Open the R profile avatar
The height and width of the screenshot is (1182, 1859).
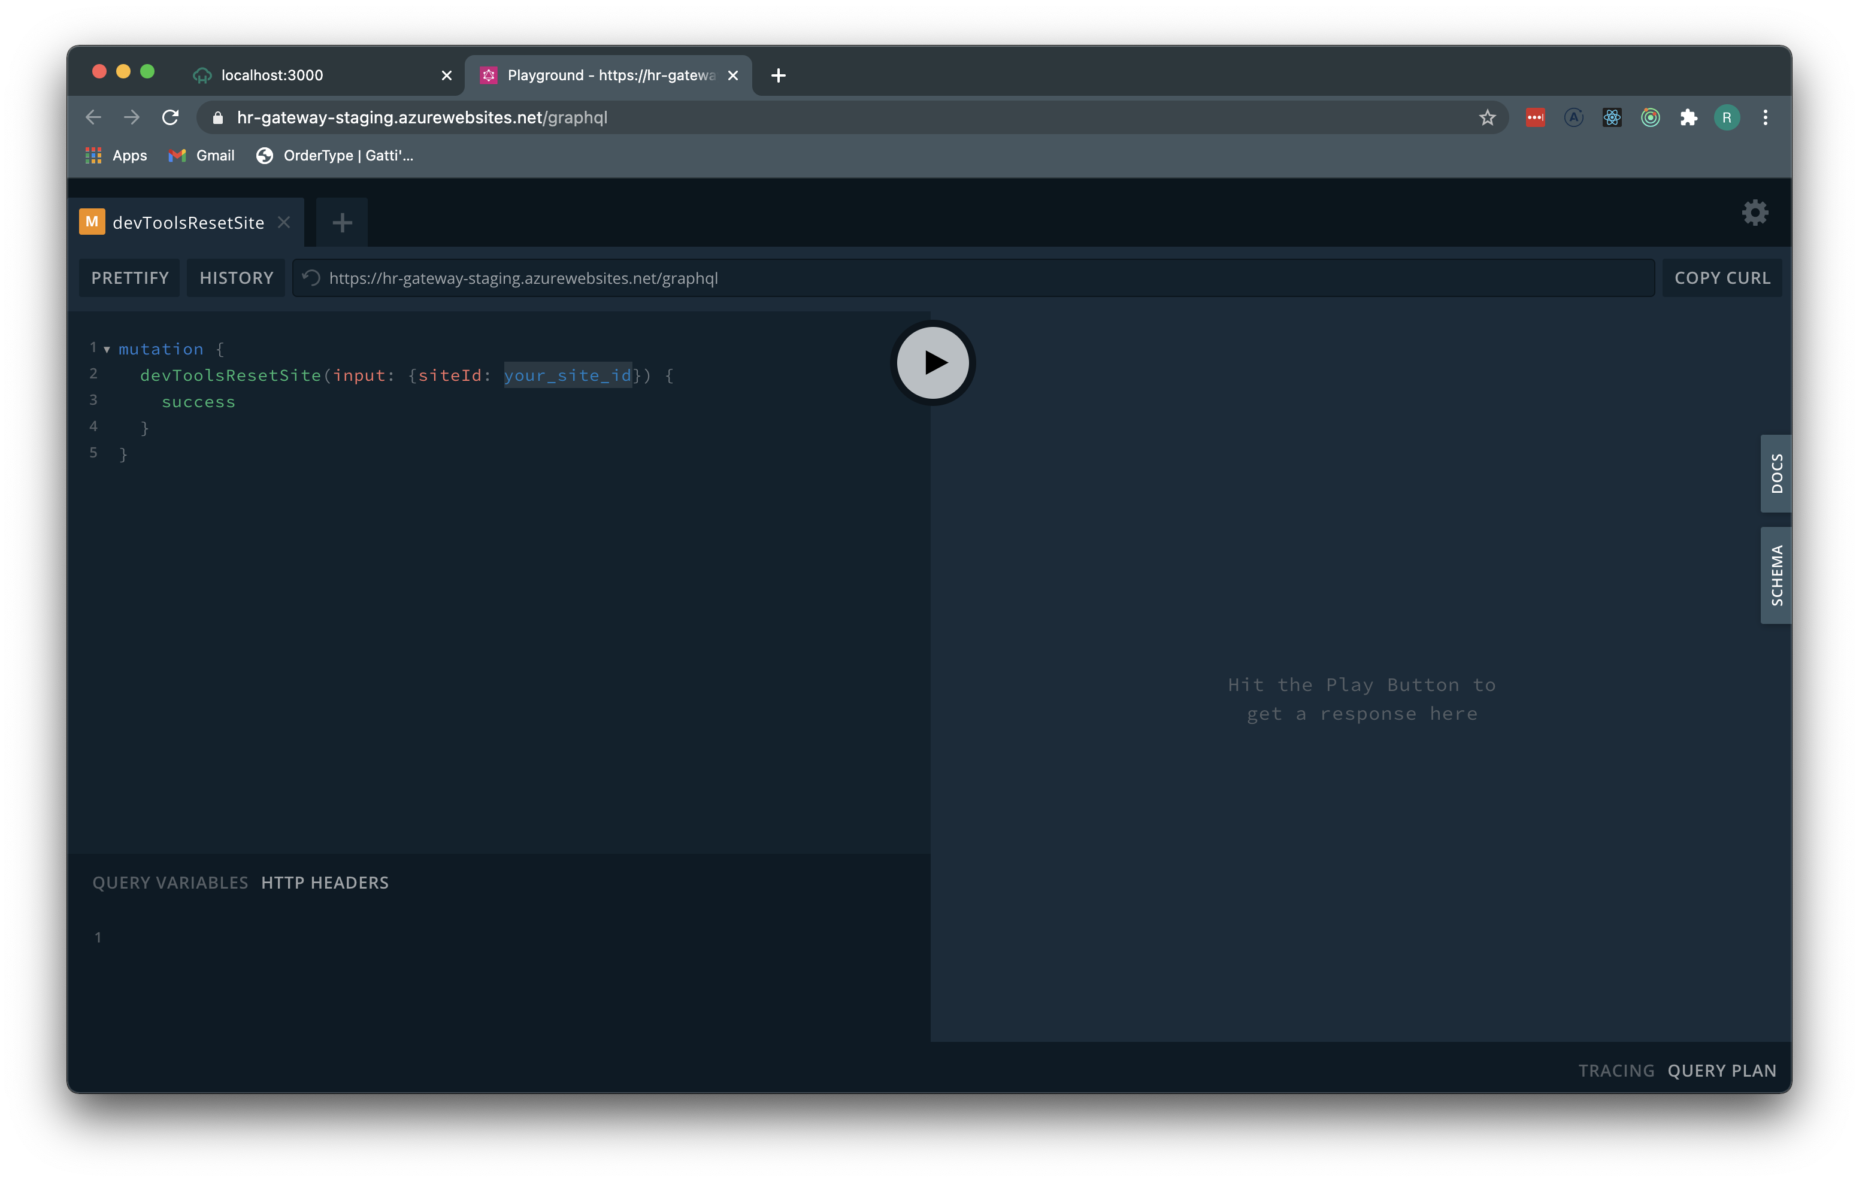point(1726,117)
